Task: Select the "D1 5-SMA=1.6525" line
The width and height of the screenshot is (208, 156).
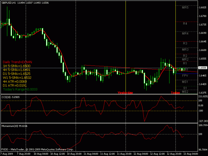Action: (17, 74)
